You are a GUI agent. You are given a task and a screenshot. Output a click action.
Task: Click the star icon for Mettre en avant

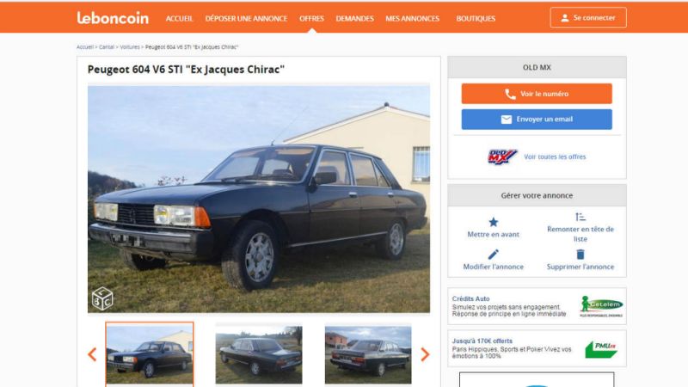[493, 222]
